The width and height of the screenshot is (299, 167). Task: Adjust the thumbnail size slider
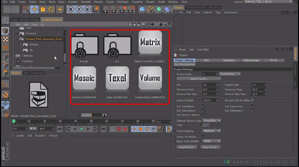(91, 115)
